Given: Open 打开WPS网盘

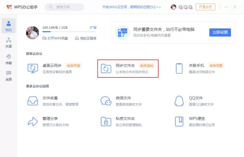Looking at the screenshot, I should pyautogui.click(x=55, y=38).
